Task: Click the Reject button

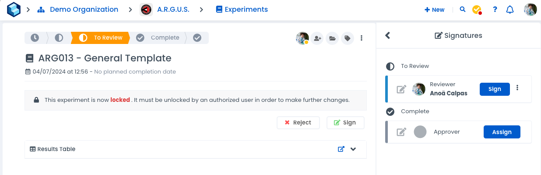Action: click(x=298, y=123)
